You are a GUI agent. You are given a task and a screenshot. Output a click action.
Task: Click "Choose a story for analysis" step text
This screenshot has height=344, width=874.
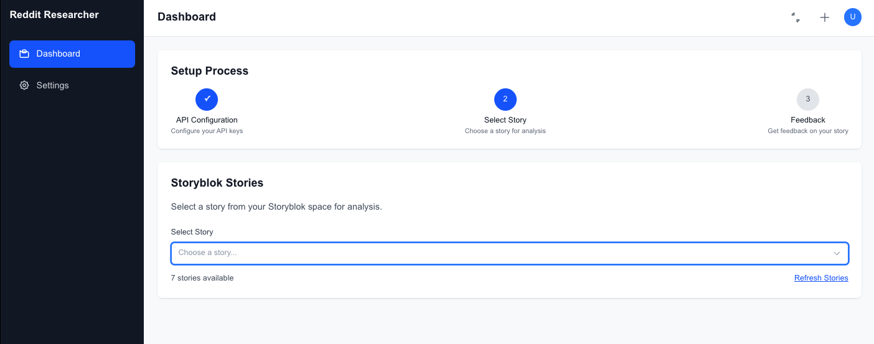[x=505, y=131]
